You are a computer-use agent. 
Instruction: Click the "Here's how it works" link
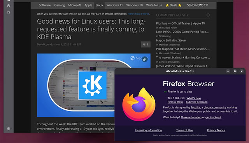pos(139,14)
